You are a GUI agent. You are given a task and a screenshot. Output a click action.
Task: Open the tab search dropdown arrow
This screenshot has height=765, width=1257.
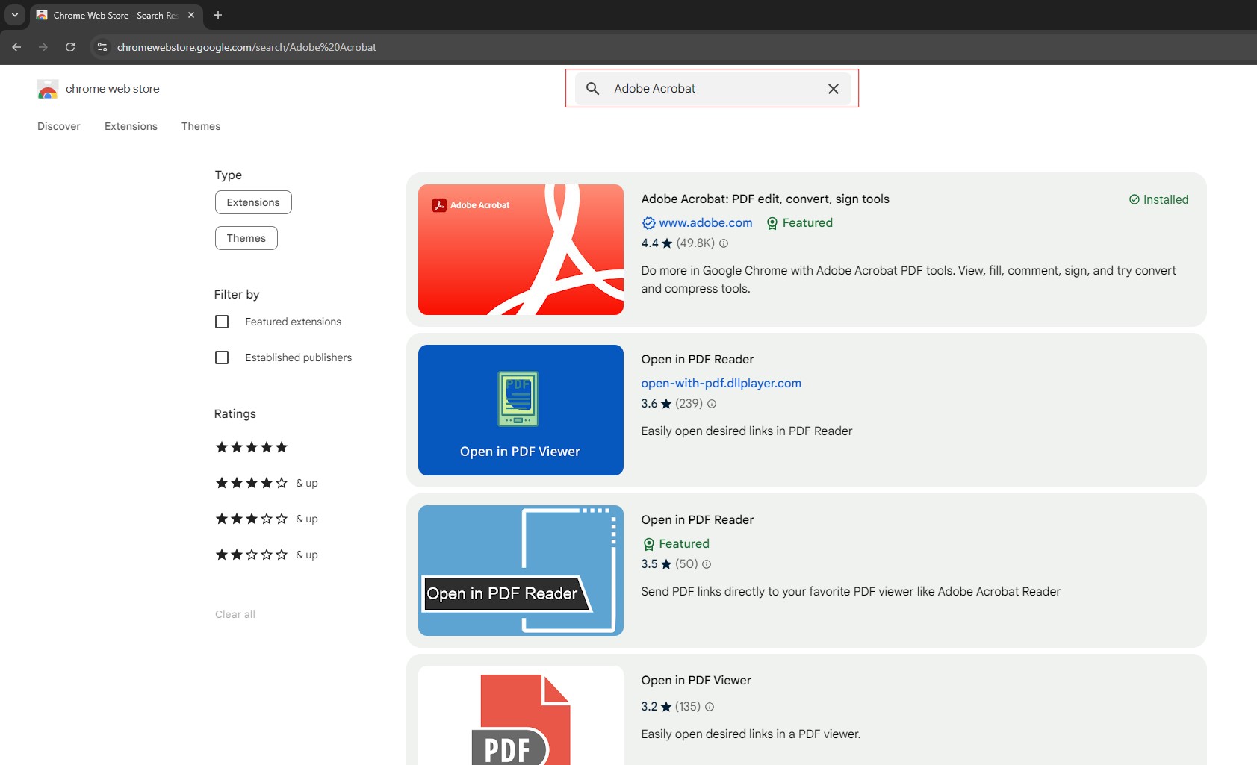(x=14, y=15)
